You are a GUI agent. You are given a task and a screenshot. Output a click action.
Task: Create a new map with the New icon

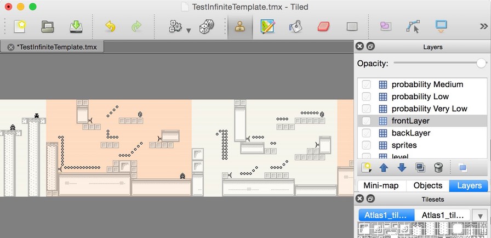[x=19, y=27]
